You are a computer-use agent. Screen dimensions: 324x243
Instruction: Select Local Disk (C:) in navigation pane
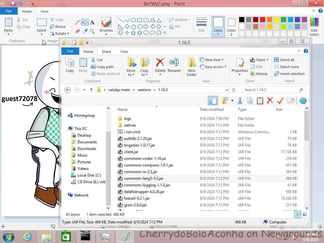point(89,175)
